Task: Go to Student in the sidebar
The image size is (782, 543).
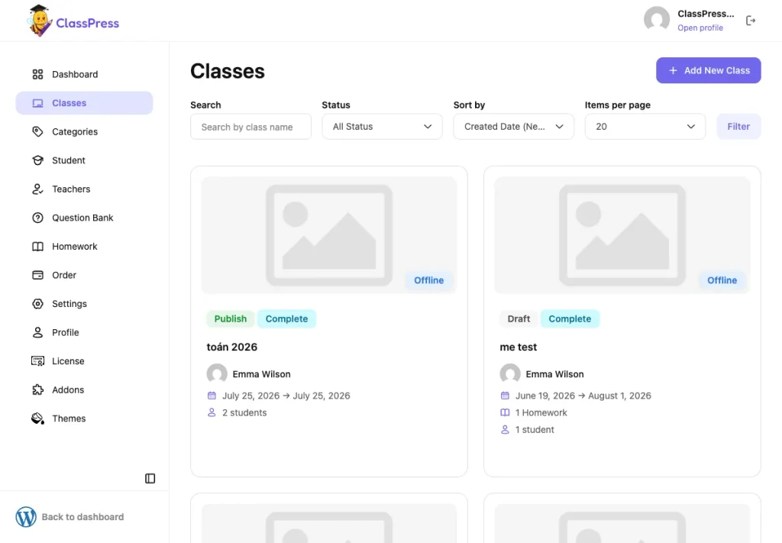Action: (84, 160)
